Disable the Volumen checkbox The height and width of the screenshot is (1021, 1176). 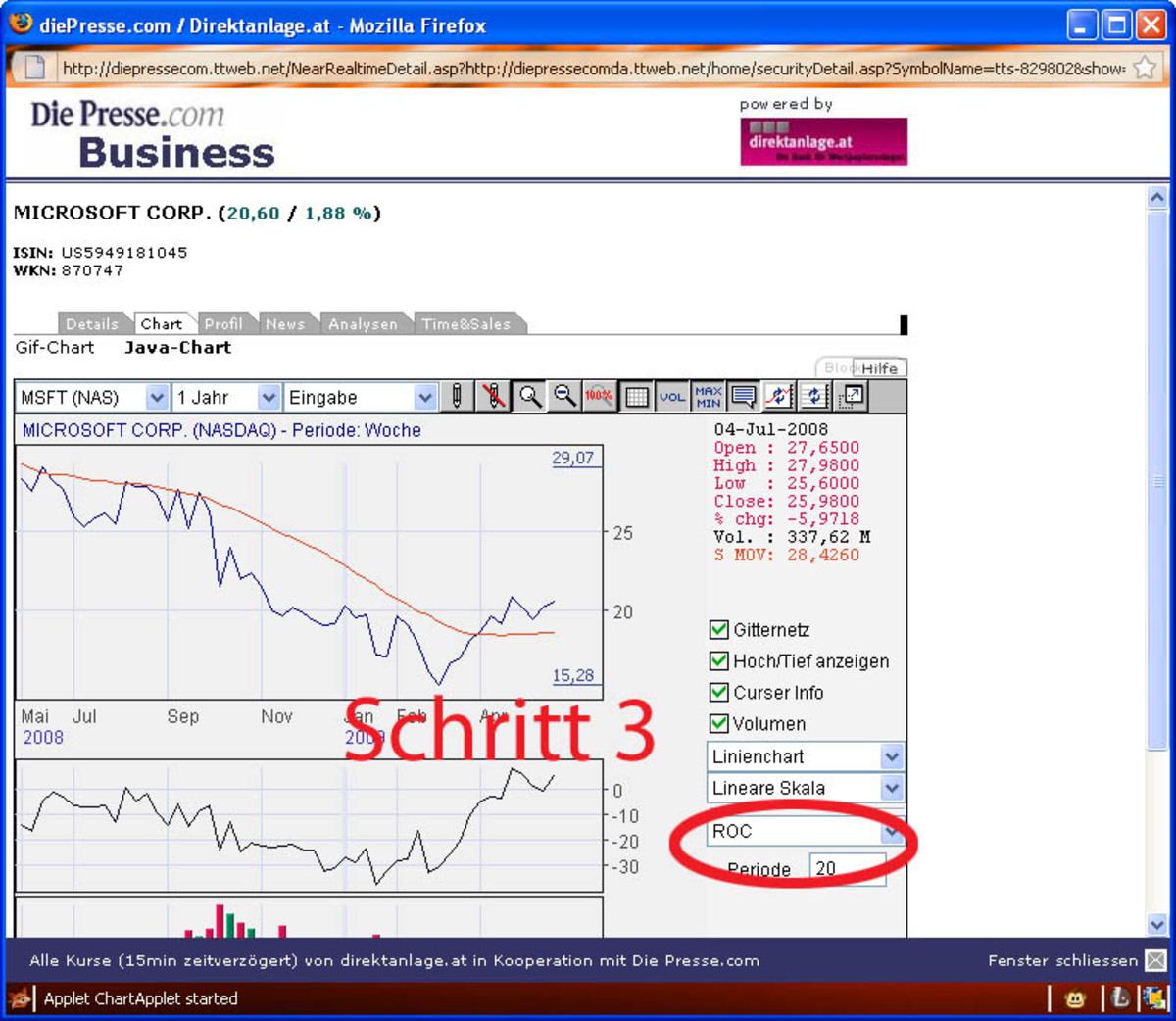point(718,724)
